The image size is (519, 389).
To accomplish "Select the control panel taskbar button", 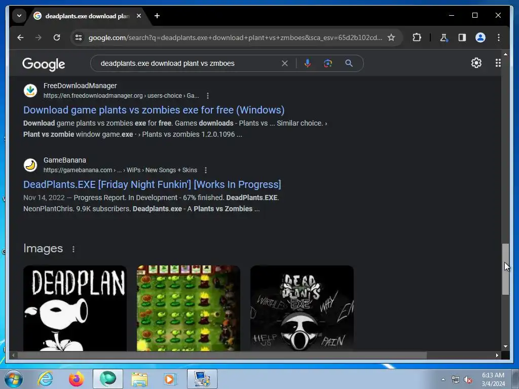I will click(202, 379).
